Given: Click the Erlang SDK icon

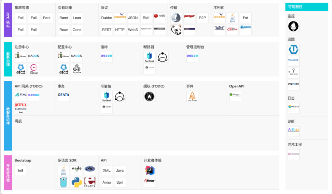Looking at the screenshot, I should 90,182.
